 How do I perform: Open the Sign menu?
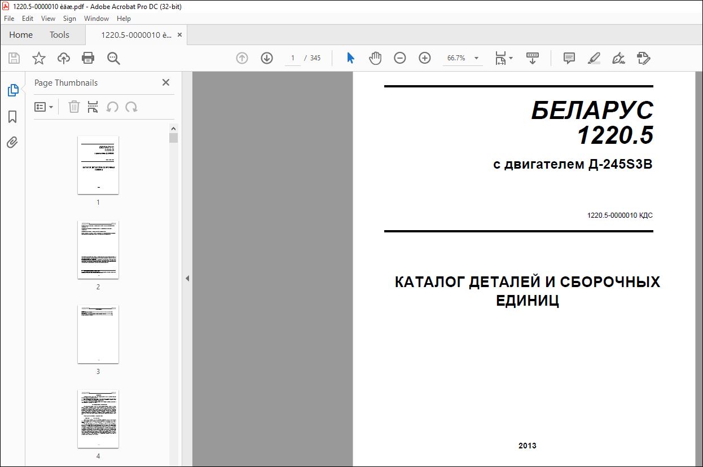click(69, 19)
